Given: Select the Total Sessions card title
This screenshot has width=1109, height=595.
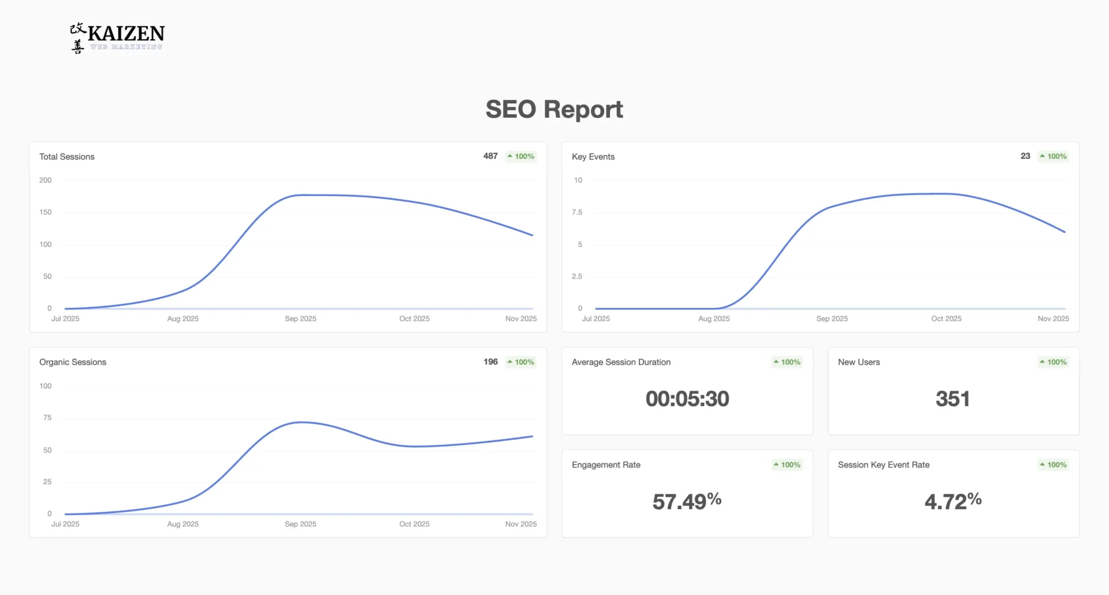Looking at the screenshot, I should point(66,156).
